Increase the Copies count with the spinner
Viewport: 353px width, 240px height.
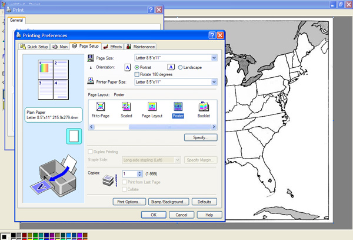tap(139, 172)
